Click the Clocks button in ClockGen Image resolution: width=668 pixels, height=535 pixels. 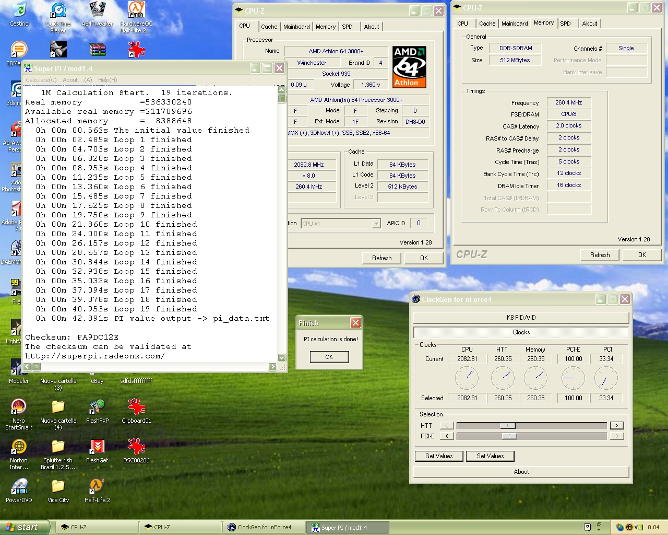(521, 332)
